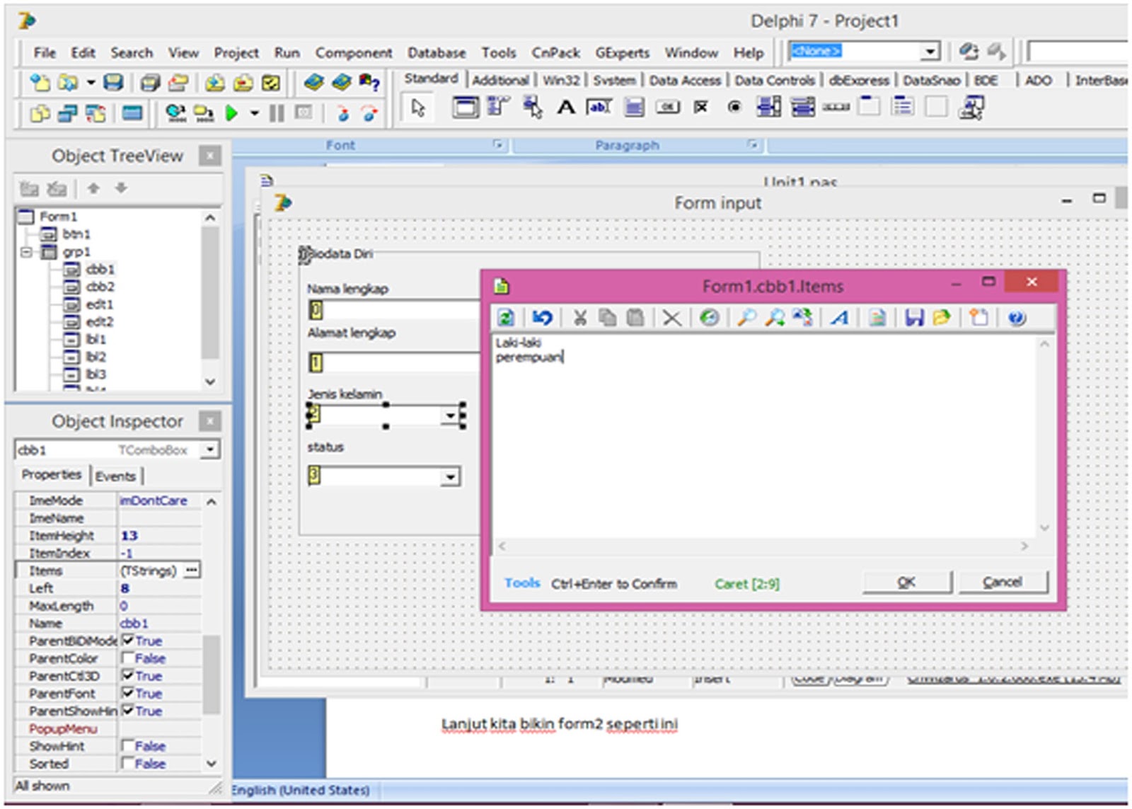Click Undo in the Items editor toolbar

tap(542, 318)
